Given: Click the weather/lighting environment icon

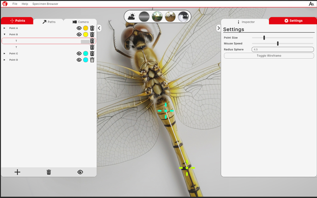Looking at the screenshot, I should (x=132, y=17).
